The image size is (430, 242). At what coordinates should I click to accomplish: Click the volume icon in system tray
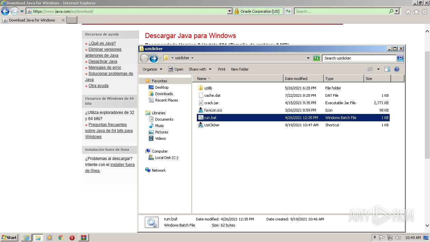coord(398,238)
